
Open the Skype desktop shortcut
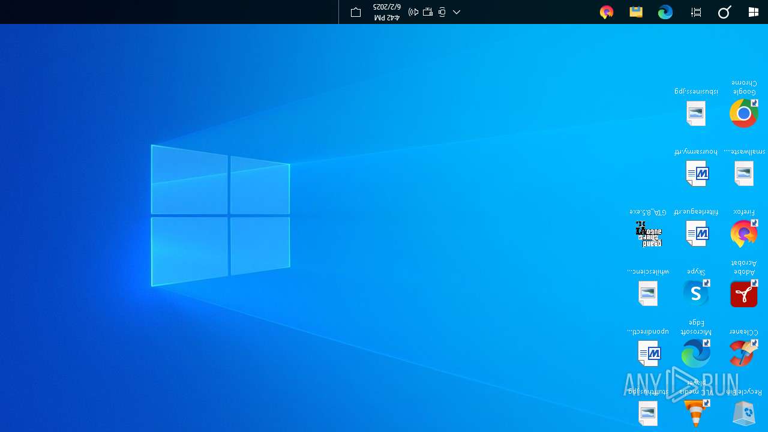pos(696,288)
